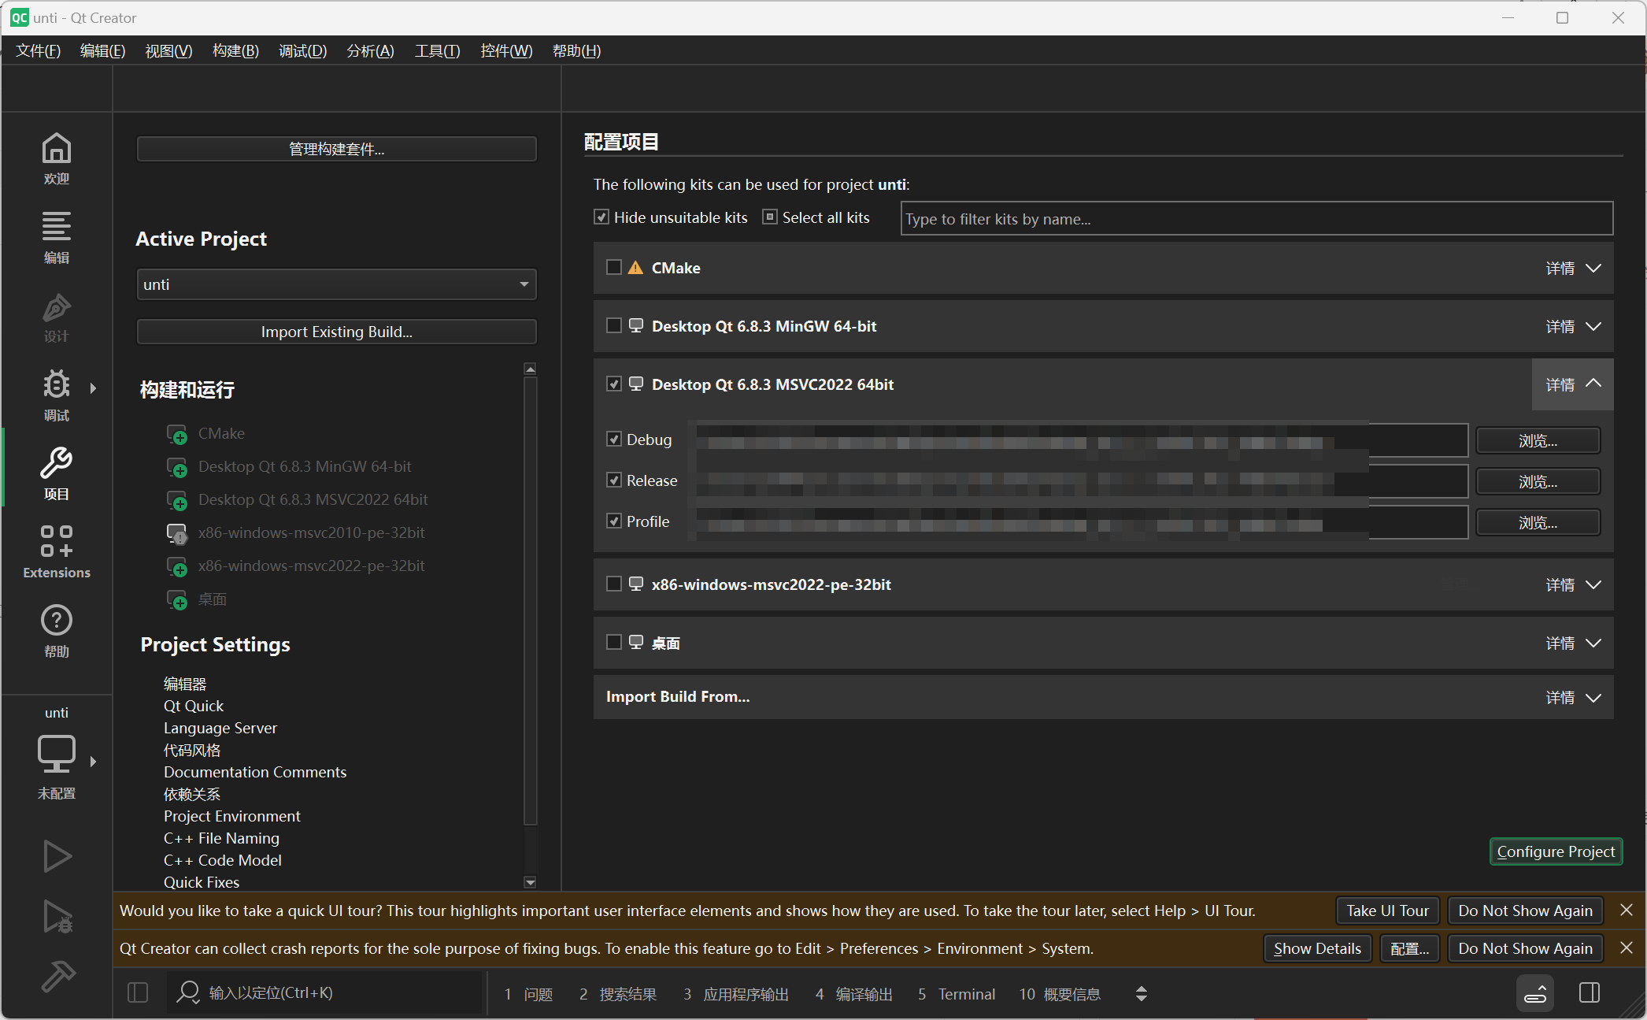Open the Active Project dropdown

coord(337,284)
